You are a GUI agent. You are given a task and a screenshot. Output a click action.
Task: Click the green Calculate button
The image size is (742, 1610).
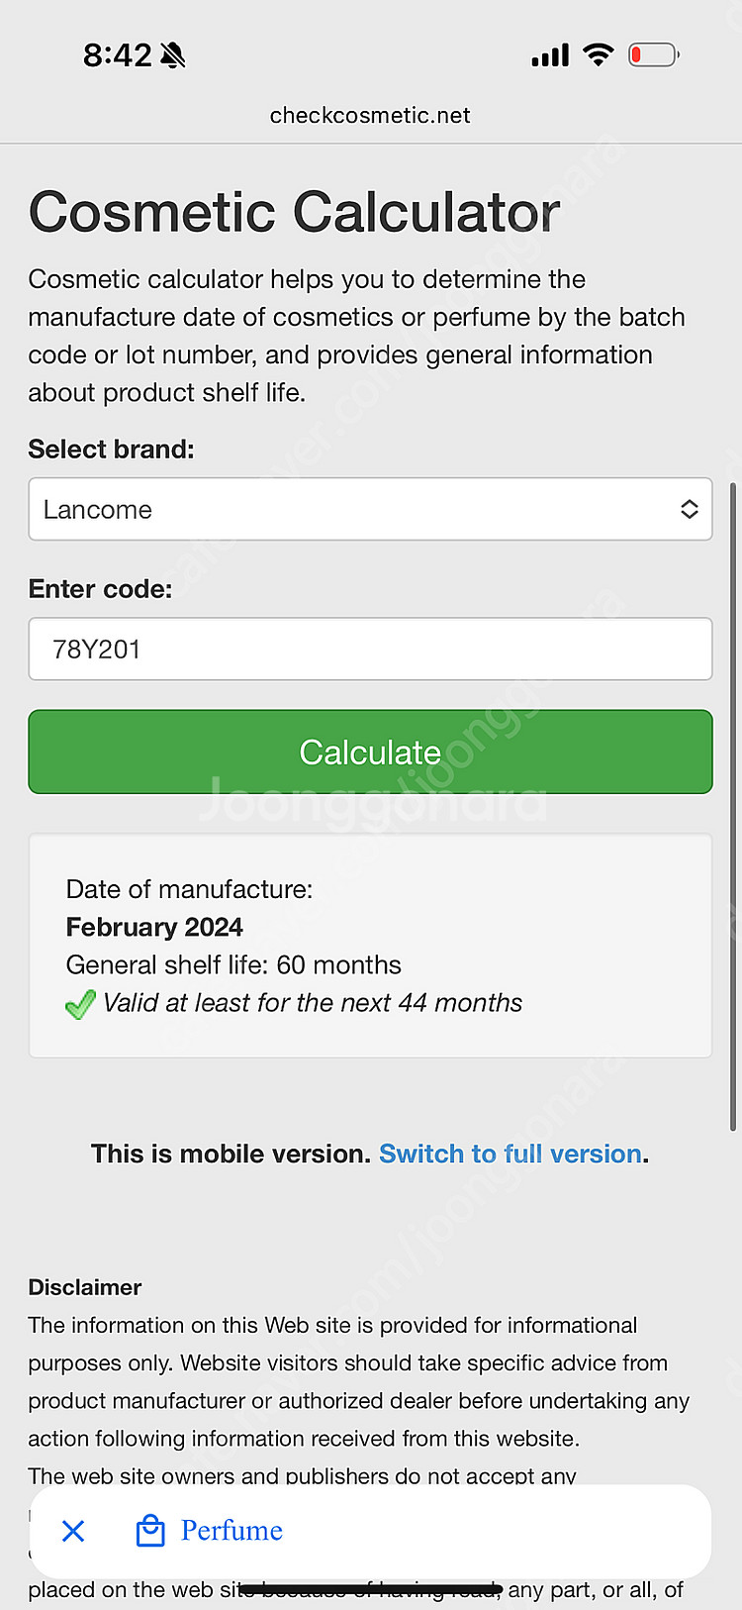pos(370,752)
